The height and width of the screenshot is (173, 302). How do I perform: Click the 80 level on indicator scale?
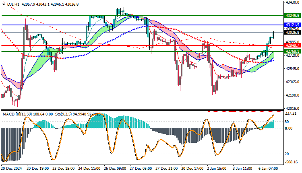(x=287, y=122)
